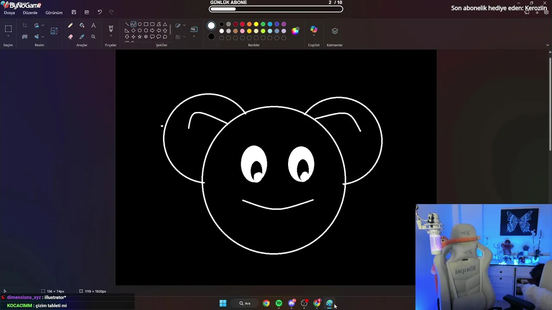The height and width of the screenshot is (310, 552).
Task: Open the Görünüm menu
Action: pyautogui.click(x=54, y=12)
